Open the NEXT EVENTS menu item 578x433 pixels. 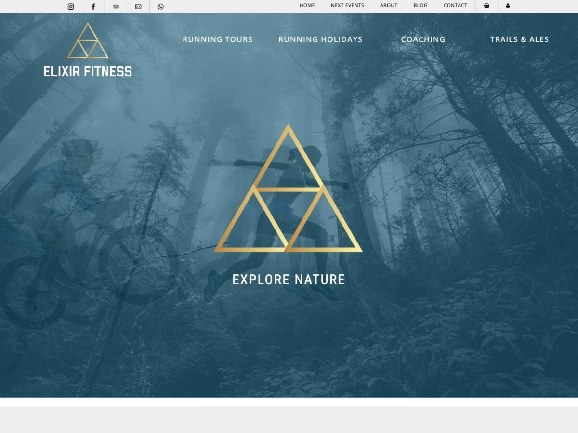click(347, 6)
